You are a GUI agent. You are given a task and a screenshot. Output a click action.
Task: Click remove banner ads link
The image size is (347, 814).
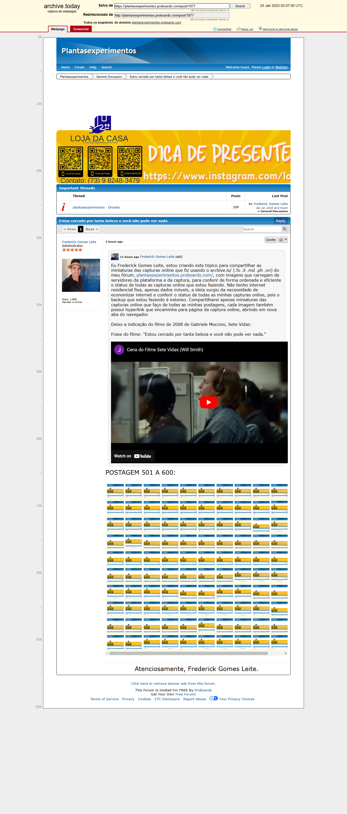173,683
